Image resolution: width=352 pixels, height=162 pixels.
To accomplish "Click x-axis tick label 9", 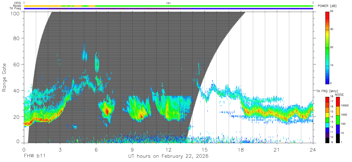I will coord(132,149).
